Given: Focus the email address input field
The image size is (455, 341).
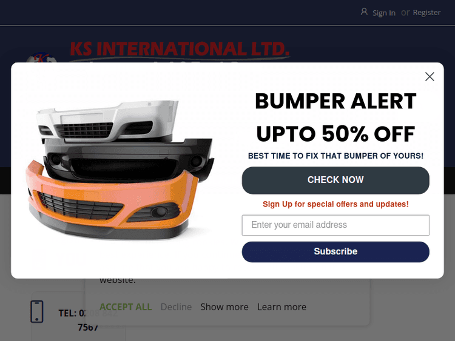Looking at the screenshot, I should point(335,225).
